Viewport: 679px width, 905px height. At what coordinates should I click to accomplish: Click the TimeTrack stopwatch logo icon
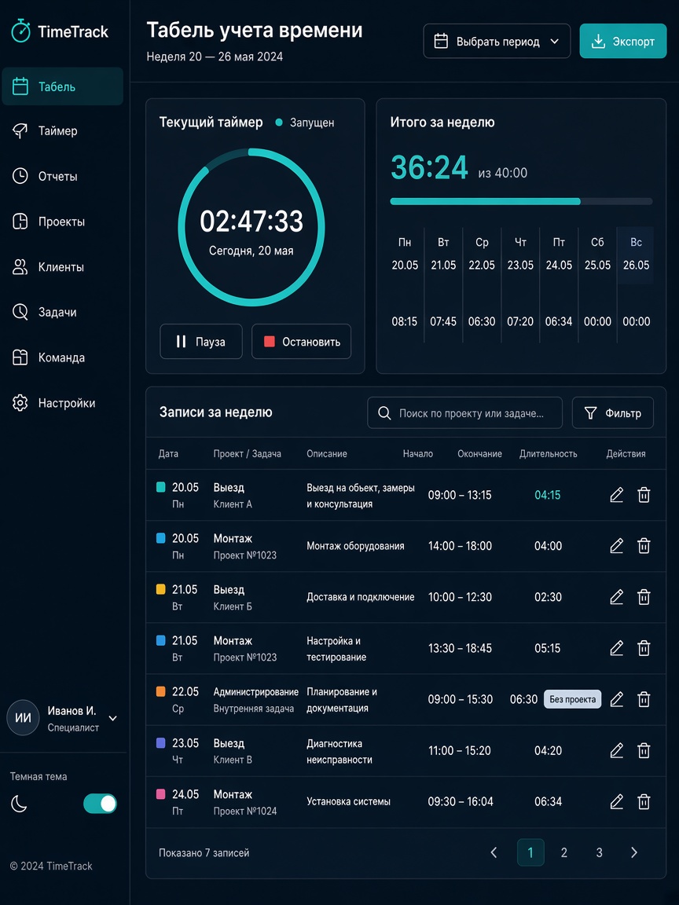pyautogui.click(x=20, y=31)
